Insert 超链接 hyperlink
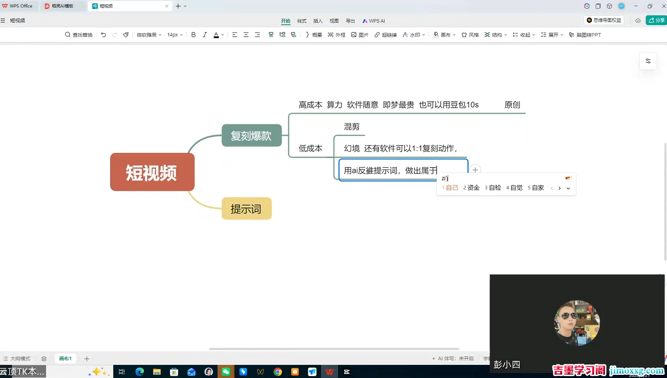Screen dimensions: 667x378 click(386, 35)
